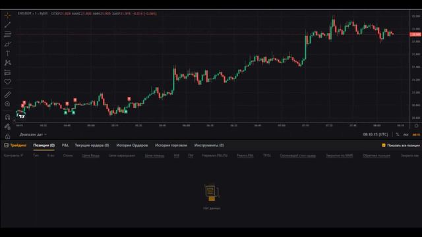Expand the Диапазон дат dropdown
The width and height of the screenshot is (422, 237).
click(33, 134)
